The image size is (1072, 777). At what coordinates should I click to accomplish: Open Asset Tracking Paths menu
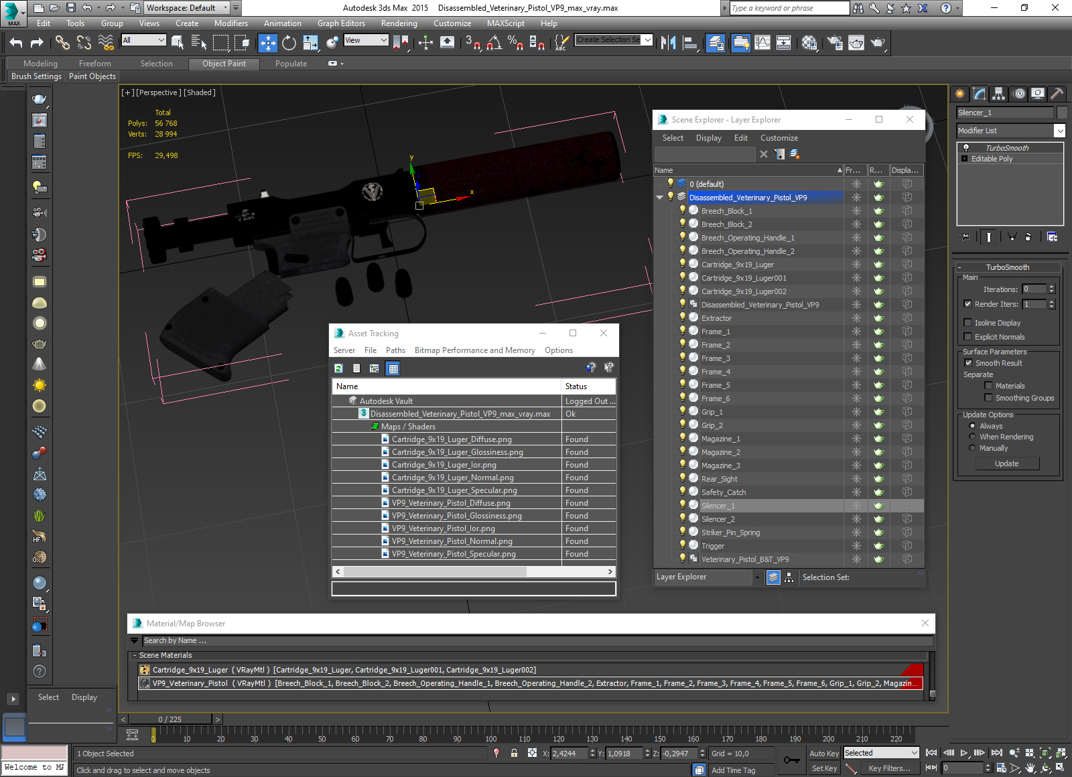pyautogui.click(x=395, y=350)
